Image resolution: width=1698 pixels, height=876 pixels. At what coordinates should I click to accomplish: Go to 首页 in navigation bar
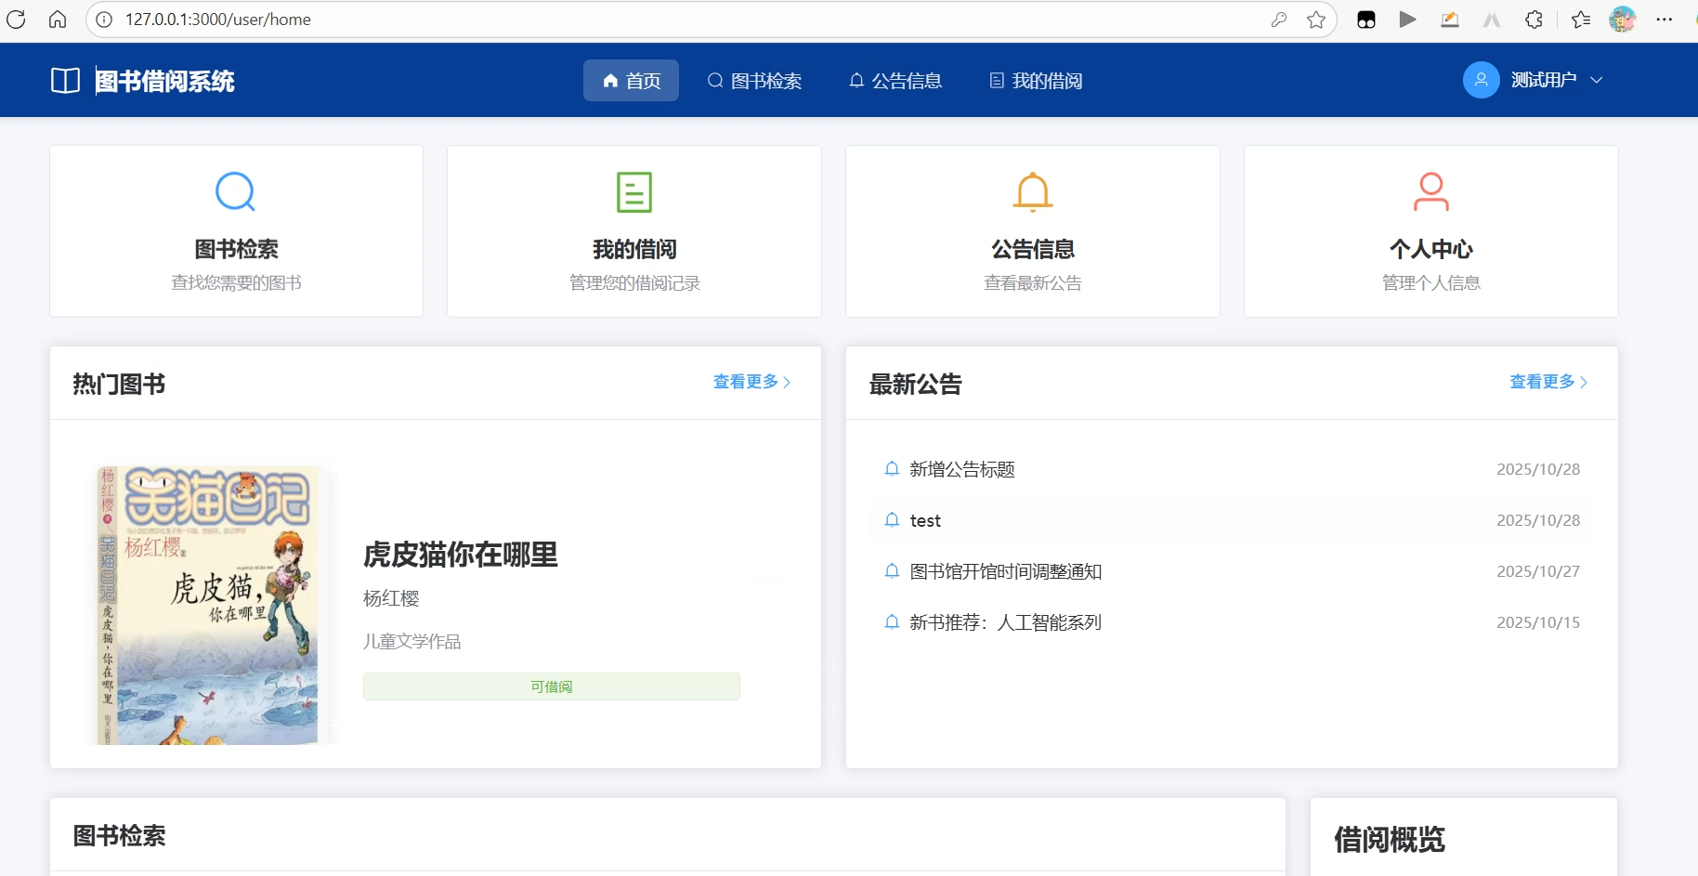pyautogui.click(x=631, y=81)
